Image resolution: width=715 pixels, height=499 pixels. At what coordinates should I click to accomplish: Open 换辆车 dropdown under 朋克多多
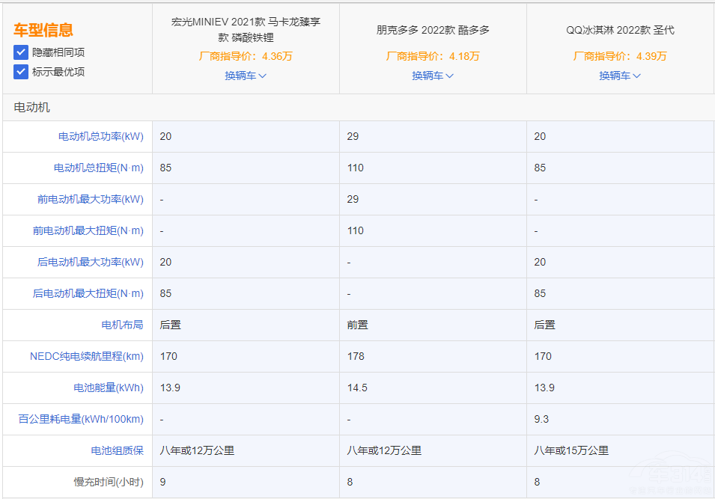tap(433, 76)
